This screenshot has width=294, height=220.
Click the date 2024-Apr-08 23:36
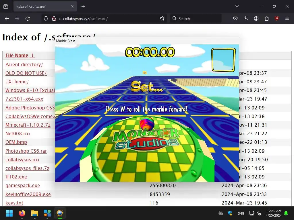pos(244,185)
